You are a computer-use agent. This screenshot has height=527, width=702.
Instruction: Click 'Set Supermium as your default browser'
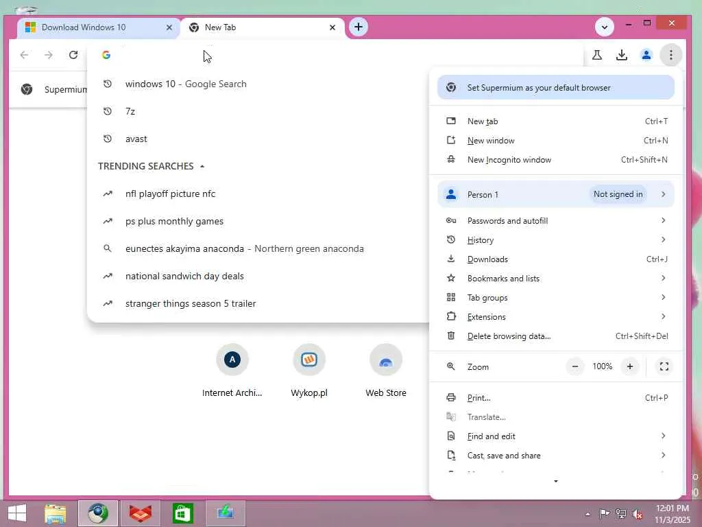pos(555,87)
